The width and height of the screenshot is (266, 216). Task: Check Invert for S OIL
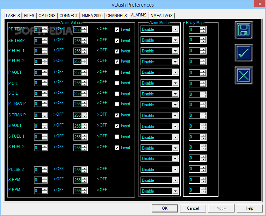coord(117,94)
